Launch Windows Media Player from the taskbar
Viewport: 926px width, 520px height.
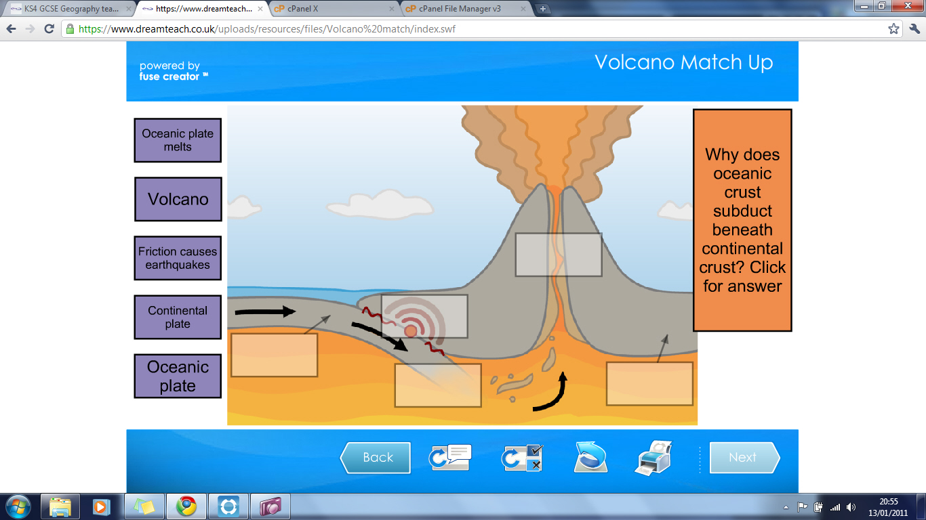pyautogui.click(x=100, y=506)
